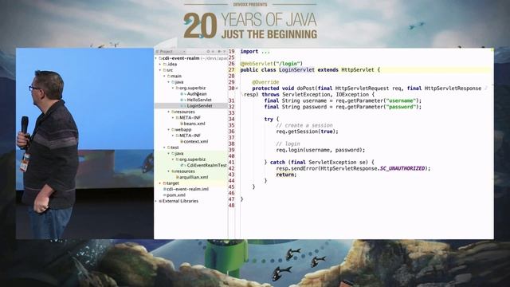Click SC_UNAUTHORIZED constant in editor
The image size is (510, 287).
[402, 168]
